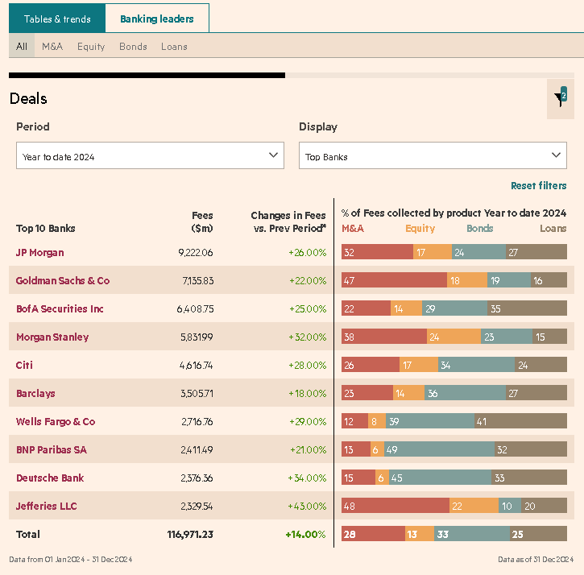The height and width of the screenshot is (575, 584).
Task: Click BNP Paribas fees value 2,411.49
Action: (197, 450)
